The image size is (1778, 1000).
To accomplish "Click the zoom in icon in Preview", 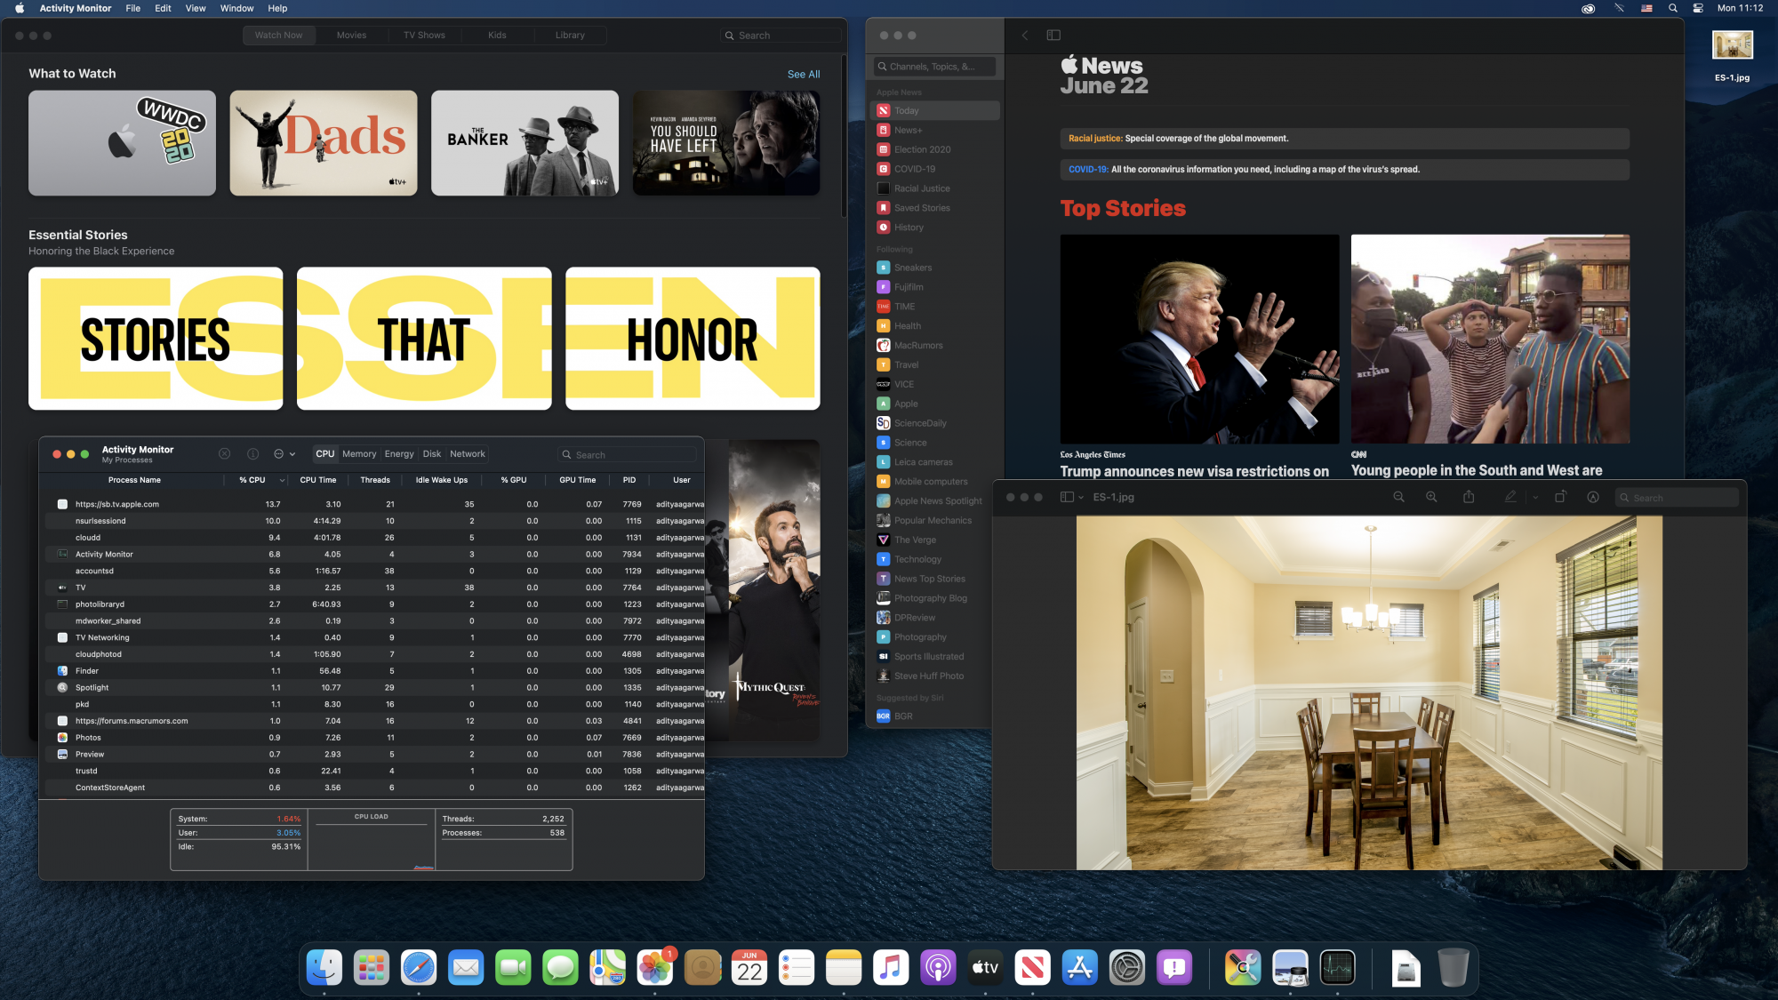I will (x=1431, y=498).
